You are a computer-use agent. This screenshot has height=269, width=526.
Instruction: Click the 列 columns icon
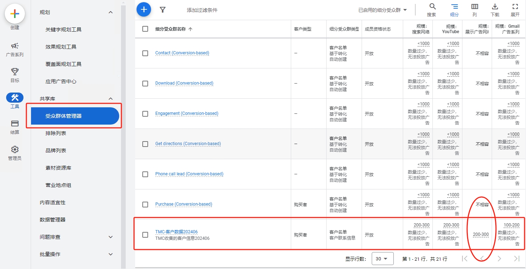(475, 6)
